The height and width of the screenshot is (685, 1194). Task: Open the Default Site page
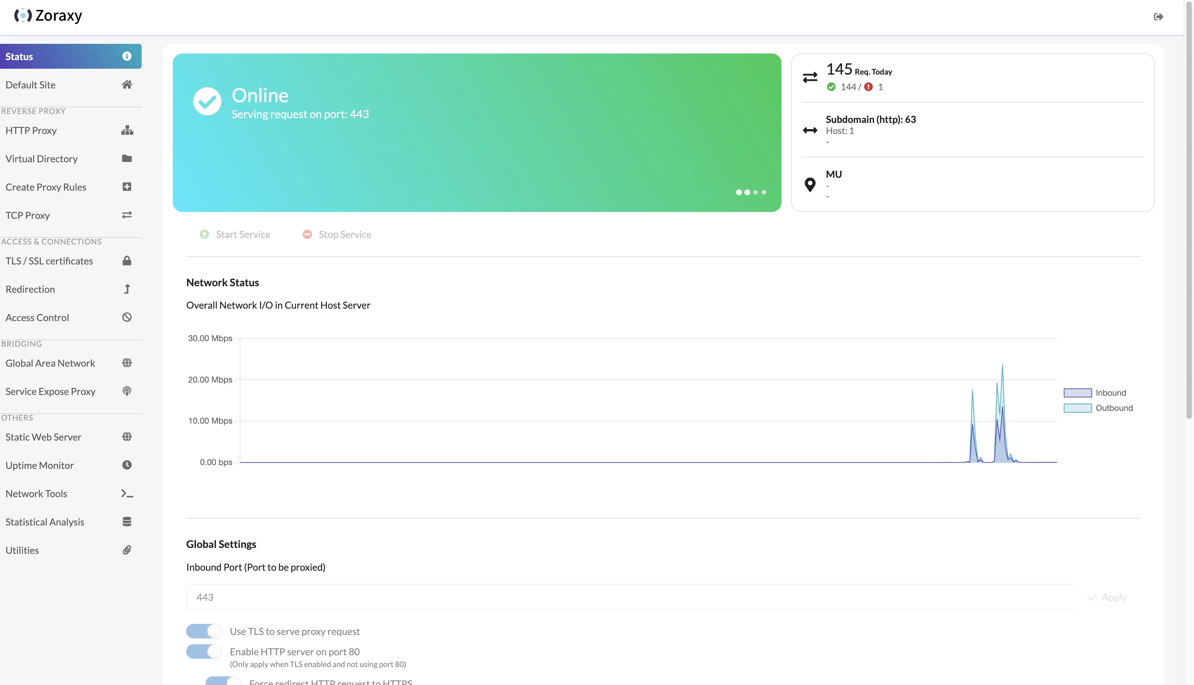[70, 85]
